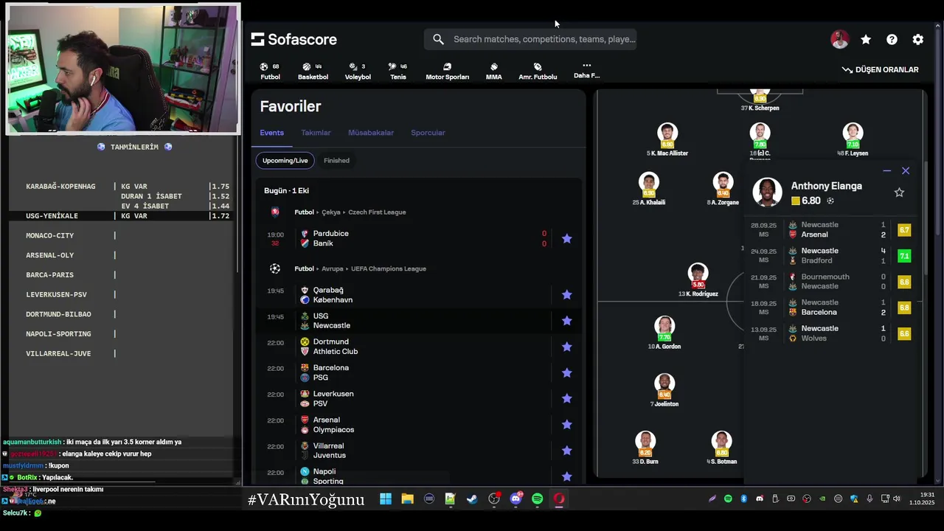The image size is (944, 531).
Task: Select the Voleybol sport icon
Action: tap(358, 71)
